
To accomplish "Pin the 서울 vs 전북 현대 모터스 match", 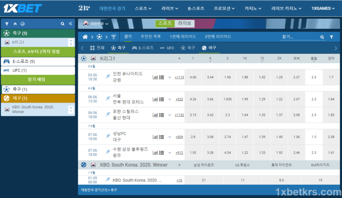I will [108, 98].
